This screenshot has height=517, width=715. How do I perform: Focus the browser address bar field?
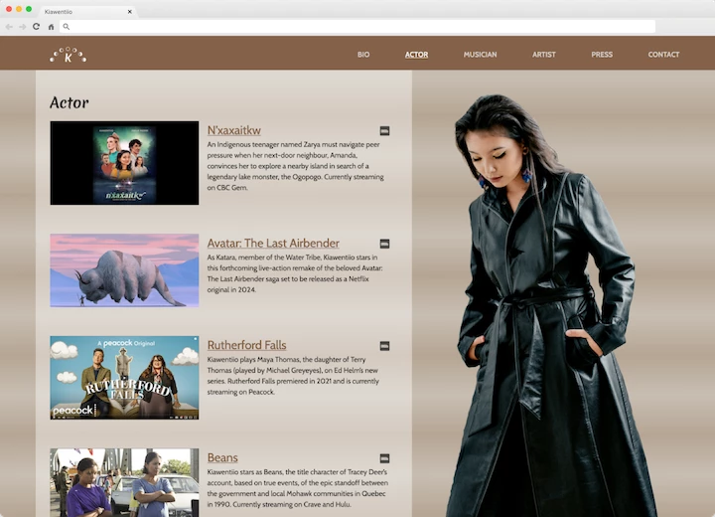point(357,27)
